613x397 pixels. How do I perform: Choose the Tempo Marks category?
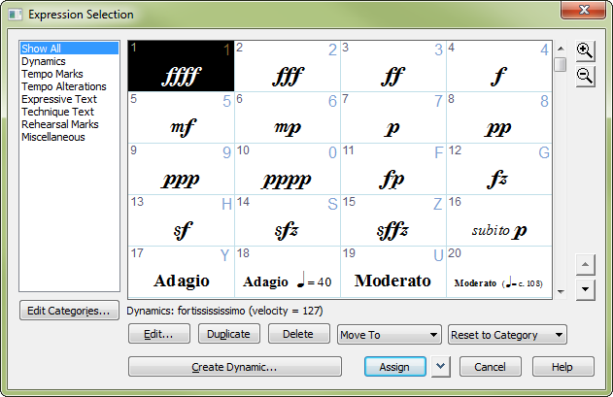coord(69,74)
